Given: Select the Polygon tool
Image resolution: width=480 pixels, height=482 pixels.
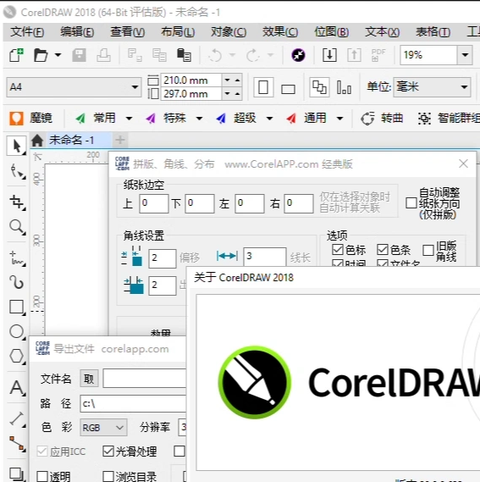Looking at the screenshot, I should tap(17, 357).
